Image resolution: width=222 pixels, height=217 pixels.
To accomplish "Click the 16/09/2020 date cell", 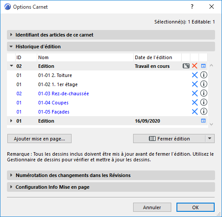I will coord(147,121).
